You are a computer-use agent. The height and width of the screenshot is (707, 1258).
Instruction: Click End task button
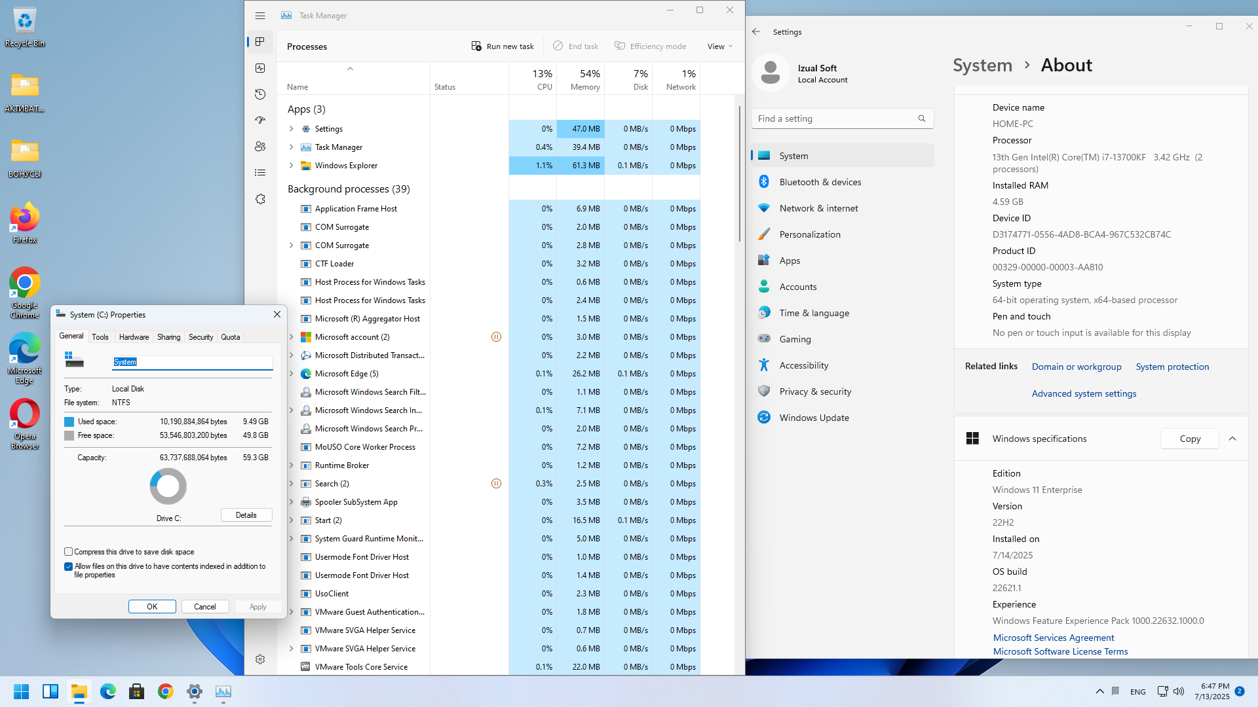576,46
